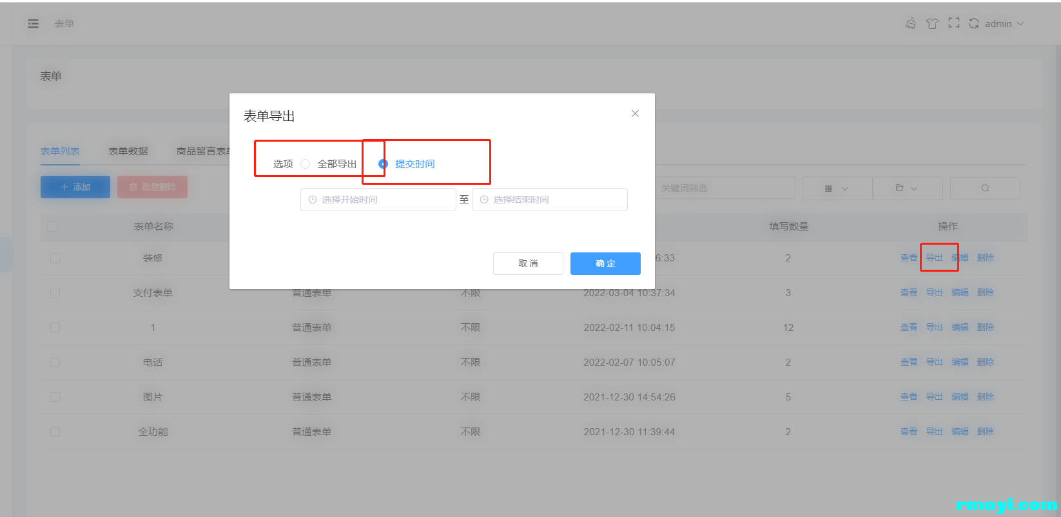The width and height of the screenshot is (1061, 517).
Task: Toggle the select-all header checkbox
Action: point(53,227)
